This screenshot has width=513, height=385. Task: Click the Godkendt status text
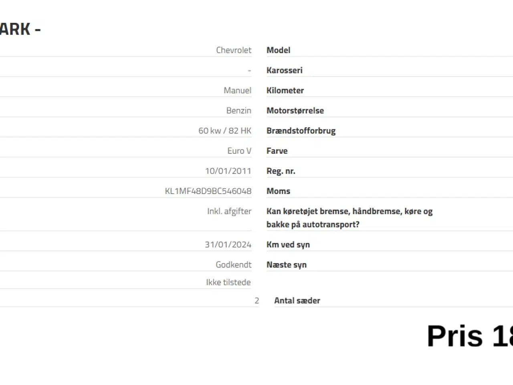(233, 265)
